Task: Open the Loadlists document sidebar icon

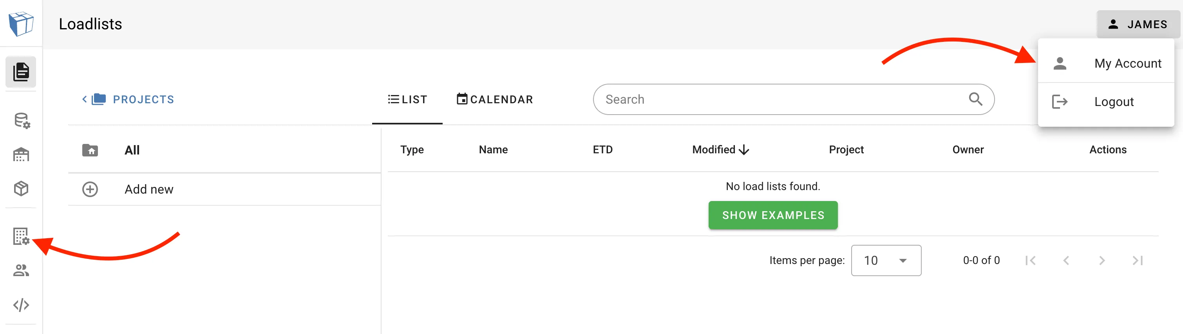Action: [21, 72]
